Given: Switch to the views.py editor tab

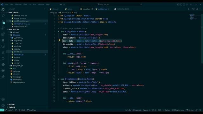Looking at the screenshot, I should pyautogui.click(x=55, y=9).
